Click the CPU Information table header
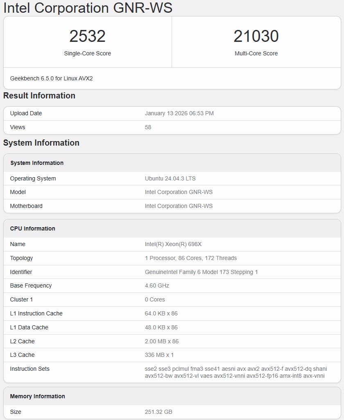The height and width of the screenshot is (420, 344). pyautogui.click(x=33, y=228)
